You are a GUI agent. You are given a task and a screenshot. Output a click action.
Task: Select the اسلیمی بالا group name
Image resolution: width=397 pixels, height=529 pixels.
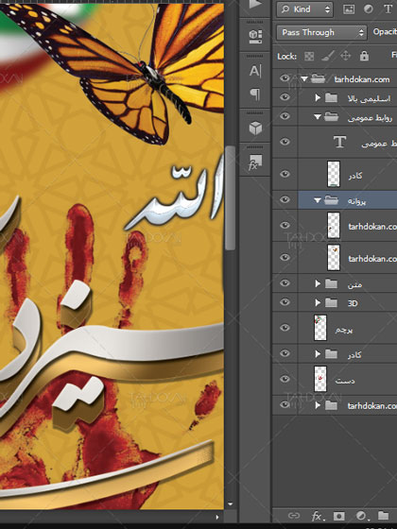pyautogui.click(x=369, y=98)
